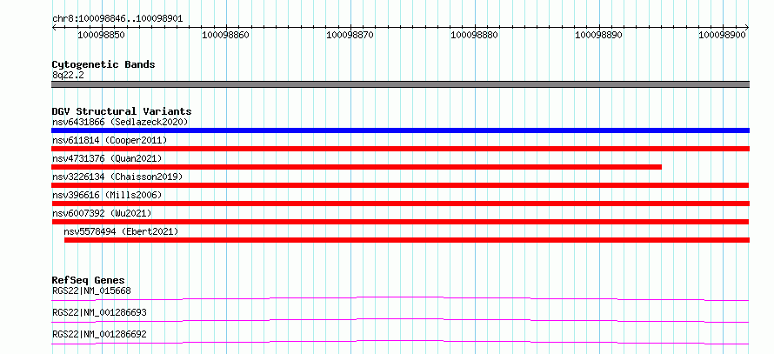
Task: Select the nsv396616 (Mills2006) label
Action: click(107, 195)
